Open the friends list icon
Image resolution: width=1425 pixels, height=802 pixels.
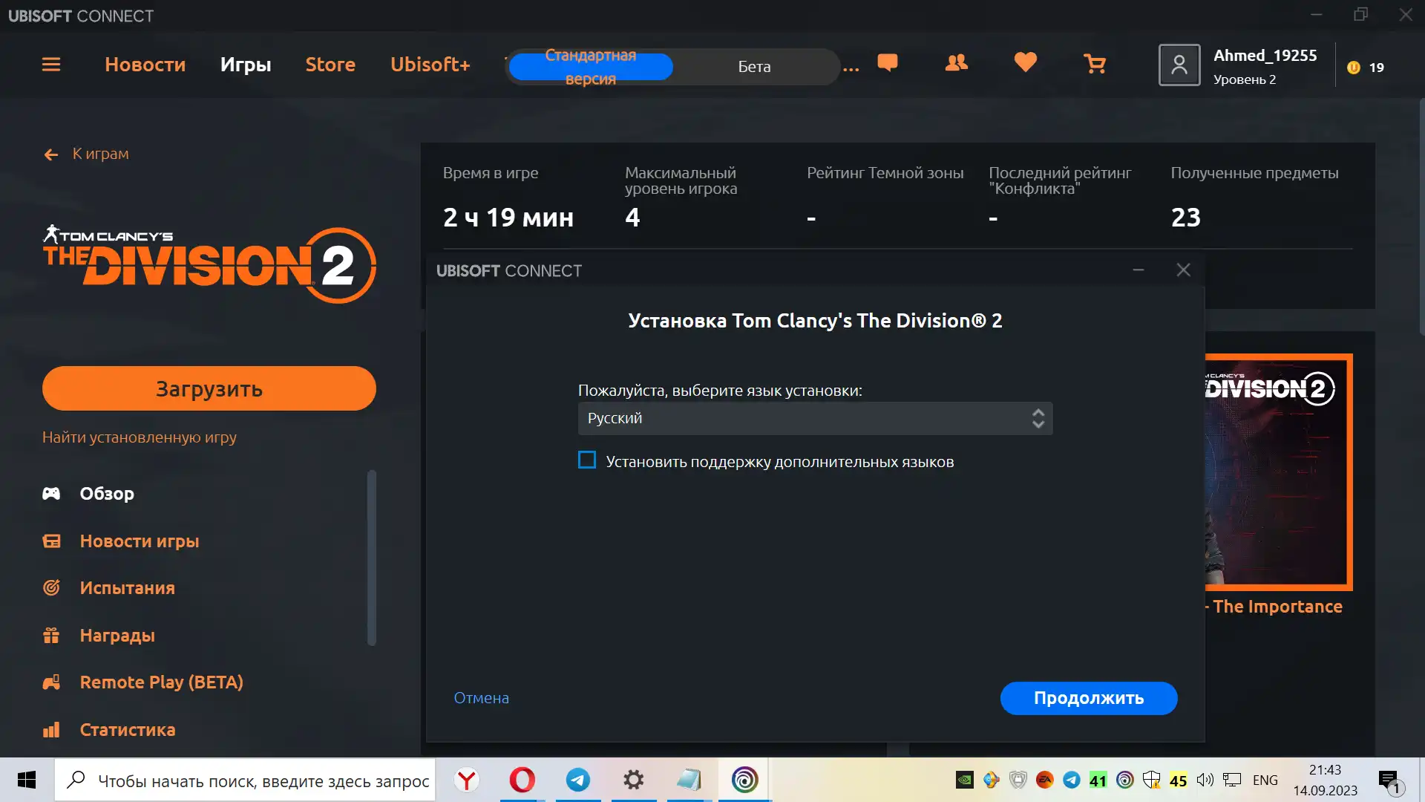[x=957, y=63]
